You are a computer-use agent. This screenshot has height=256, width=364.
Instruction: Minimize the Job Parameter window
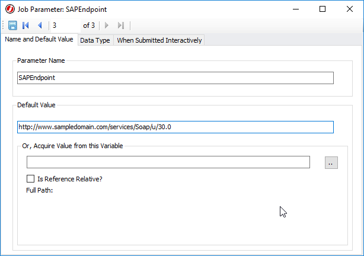(296, 9)
